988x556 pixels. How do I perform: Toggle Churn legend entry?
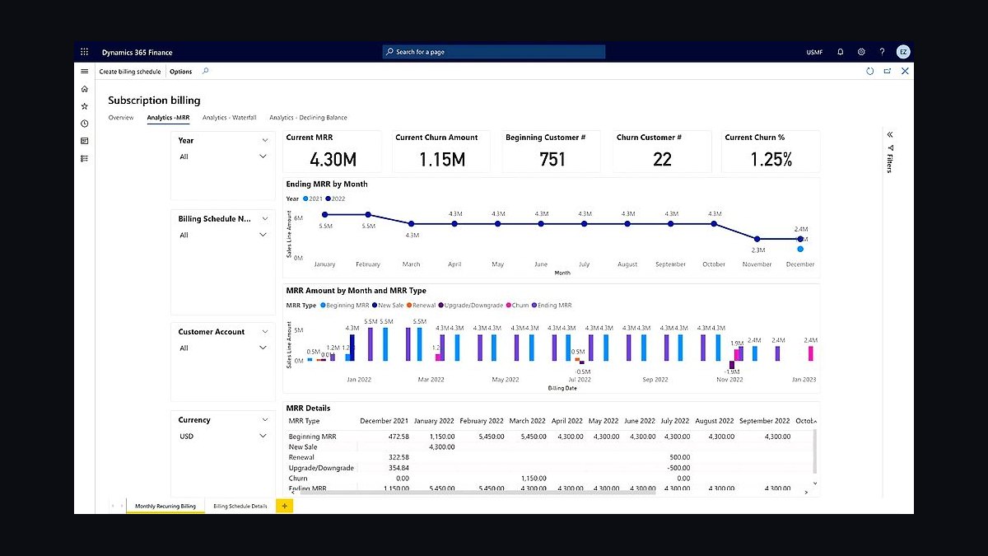518,305
